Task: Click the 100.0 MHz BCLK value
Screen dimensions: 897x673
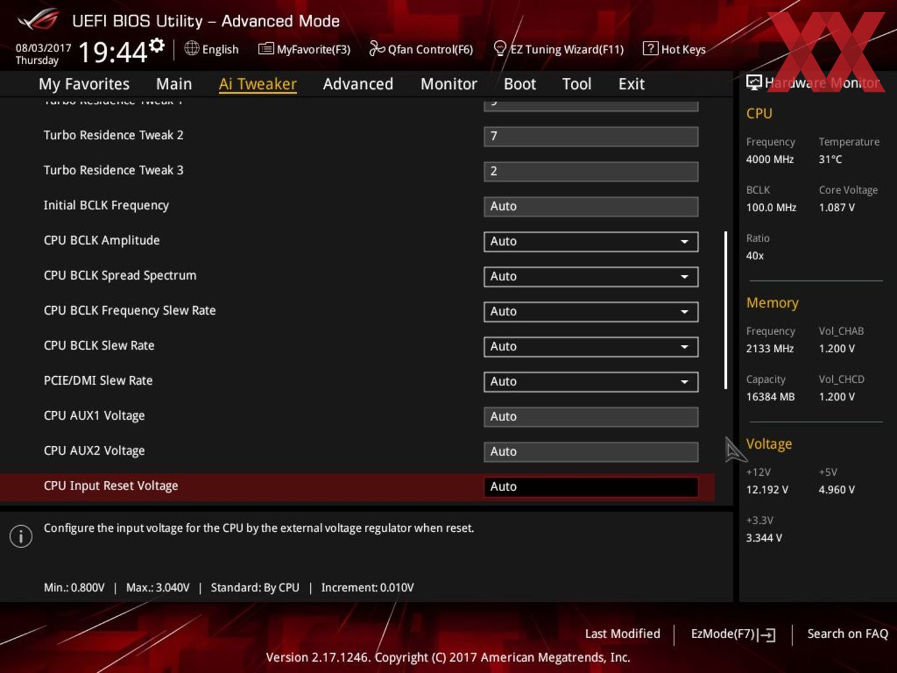Action: (771, 207)
